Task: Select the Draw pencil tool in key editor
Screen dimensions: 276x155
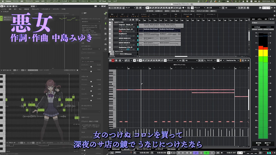Action: pyautogui.click(x=140, y=61)
